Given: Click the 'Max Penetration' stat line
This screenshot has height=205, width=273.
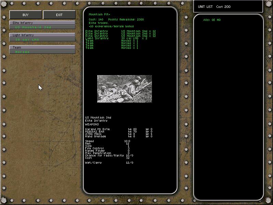Looking at the screenshot, I should click(107, 153).
